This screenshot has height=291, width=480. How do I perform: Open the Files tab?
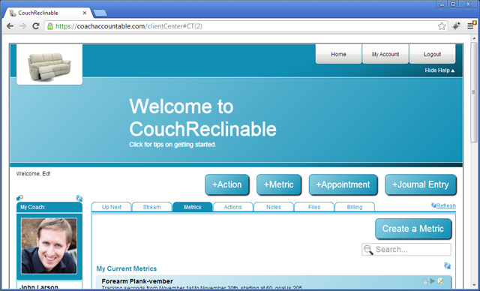click(314, 207)
